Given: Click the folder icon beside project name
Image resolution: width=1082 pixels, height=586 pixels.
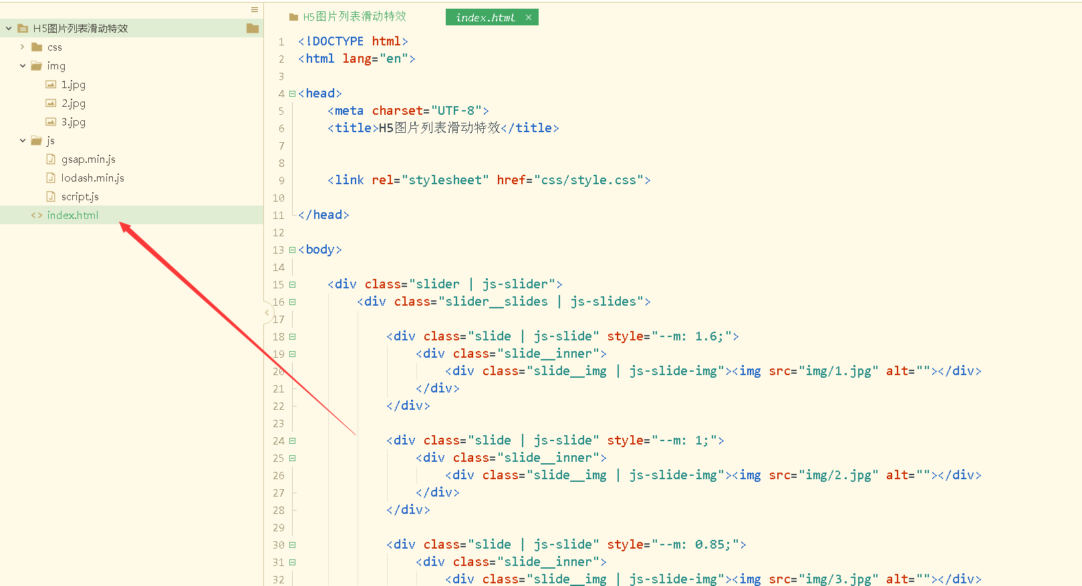Looking at the screenshot, I should pyautogui.click(x=253, y=28).
